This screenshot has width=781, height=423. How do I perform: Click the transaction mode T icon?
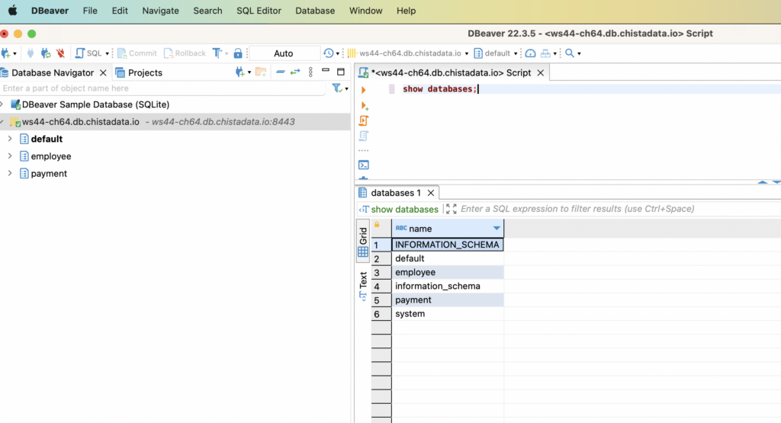pyautogui.click(x=217, y=53)
